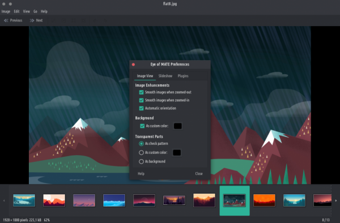Open the Plugins tab
The image size is (340, 223).
click(x=183, y=76)
